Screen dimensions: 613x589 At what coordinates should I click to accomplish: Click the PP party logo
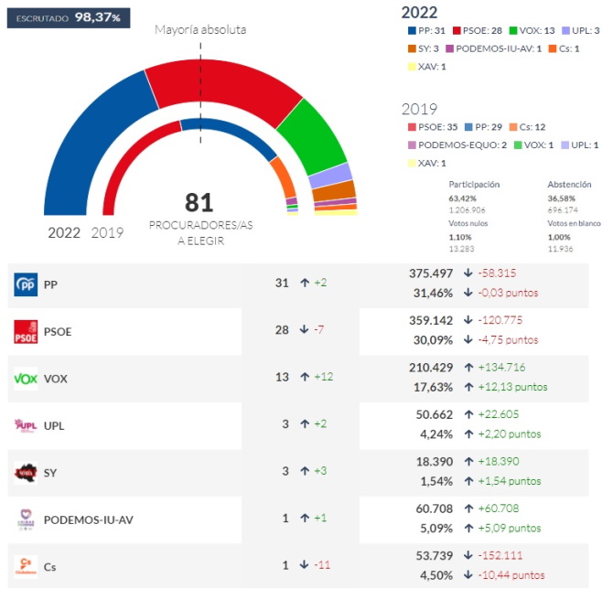(x=26, y=285)
